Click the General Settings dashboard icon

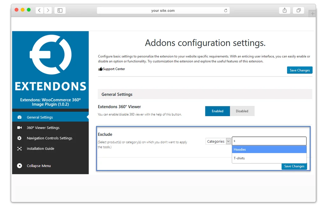[19, 117]
